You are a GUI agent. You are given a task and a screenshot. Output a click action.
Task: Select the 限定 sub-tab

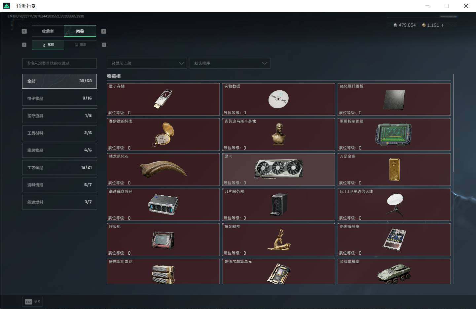tap(80, 44)
